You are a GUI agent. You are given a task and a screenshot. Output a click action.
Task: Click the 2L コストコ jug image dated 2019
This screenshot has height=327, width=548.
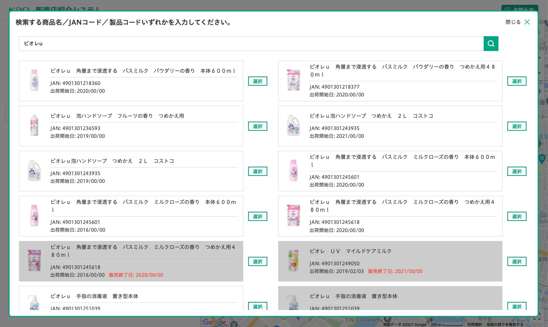point(34,170)
